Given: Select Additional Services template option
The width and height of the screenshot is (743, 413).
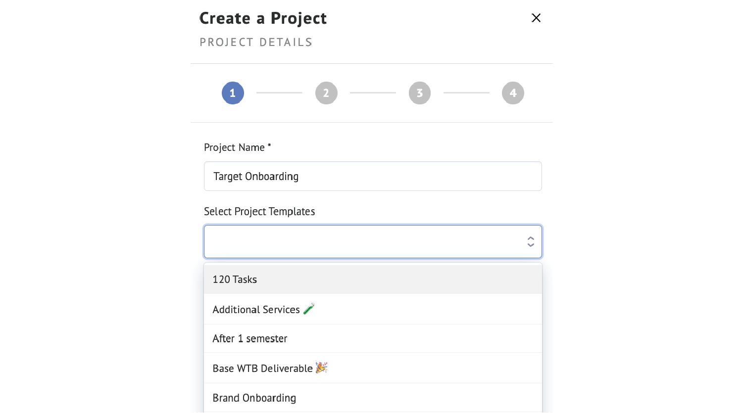Looking at the screenshot, I should click(x=373, y=309).
